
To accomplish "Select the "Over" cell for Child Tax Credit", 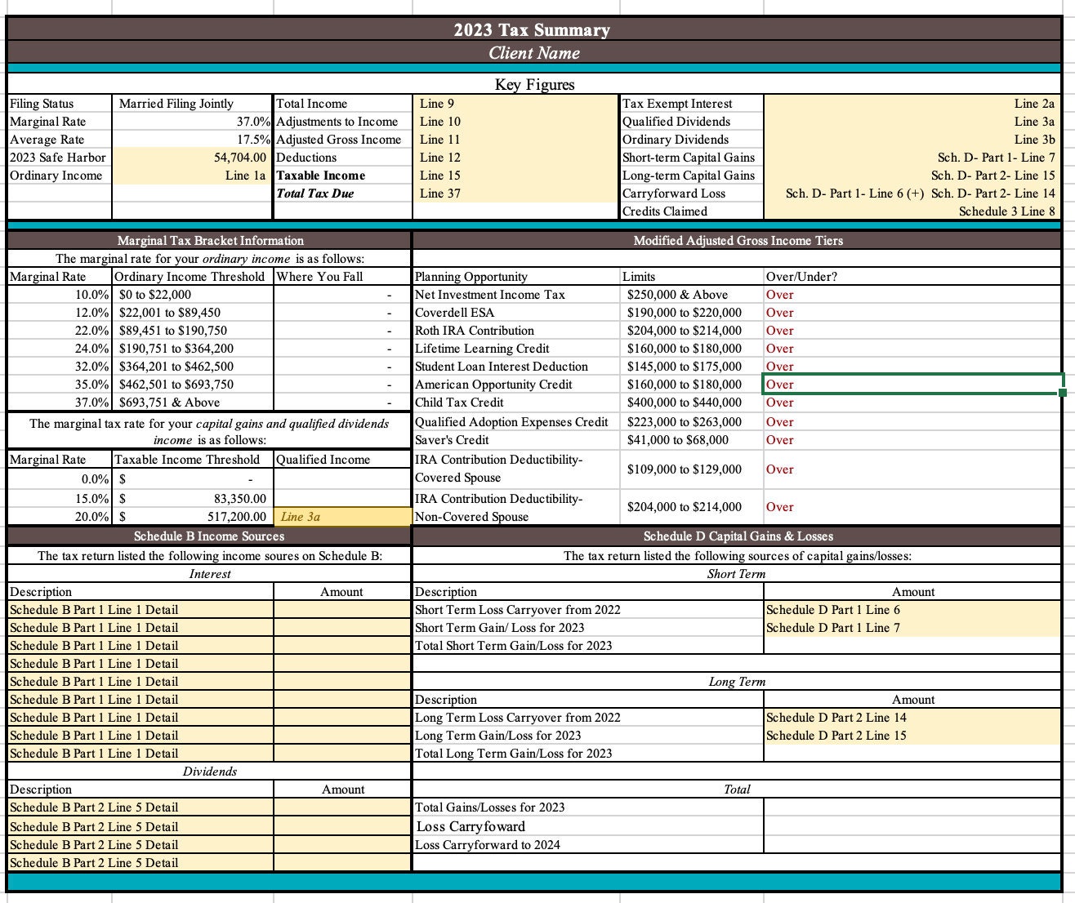I will [912, 403].
